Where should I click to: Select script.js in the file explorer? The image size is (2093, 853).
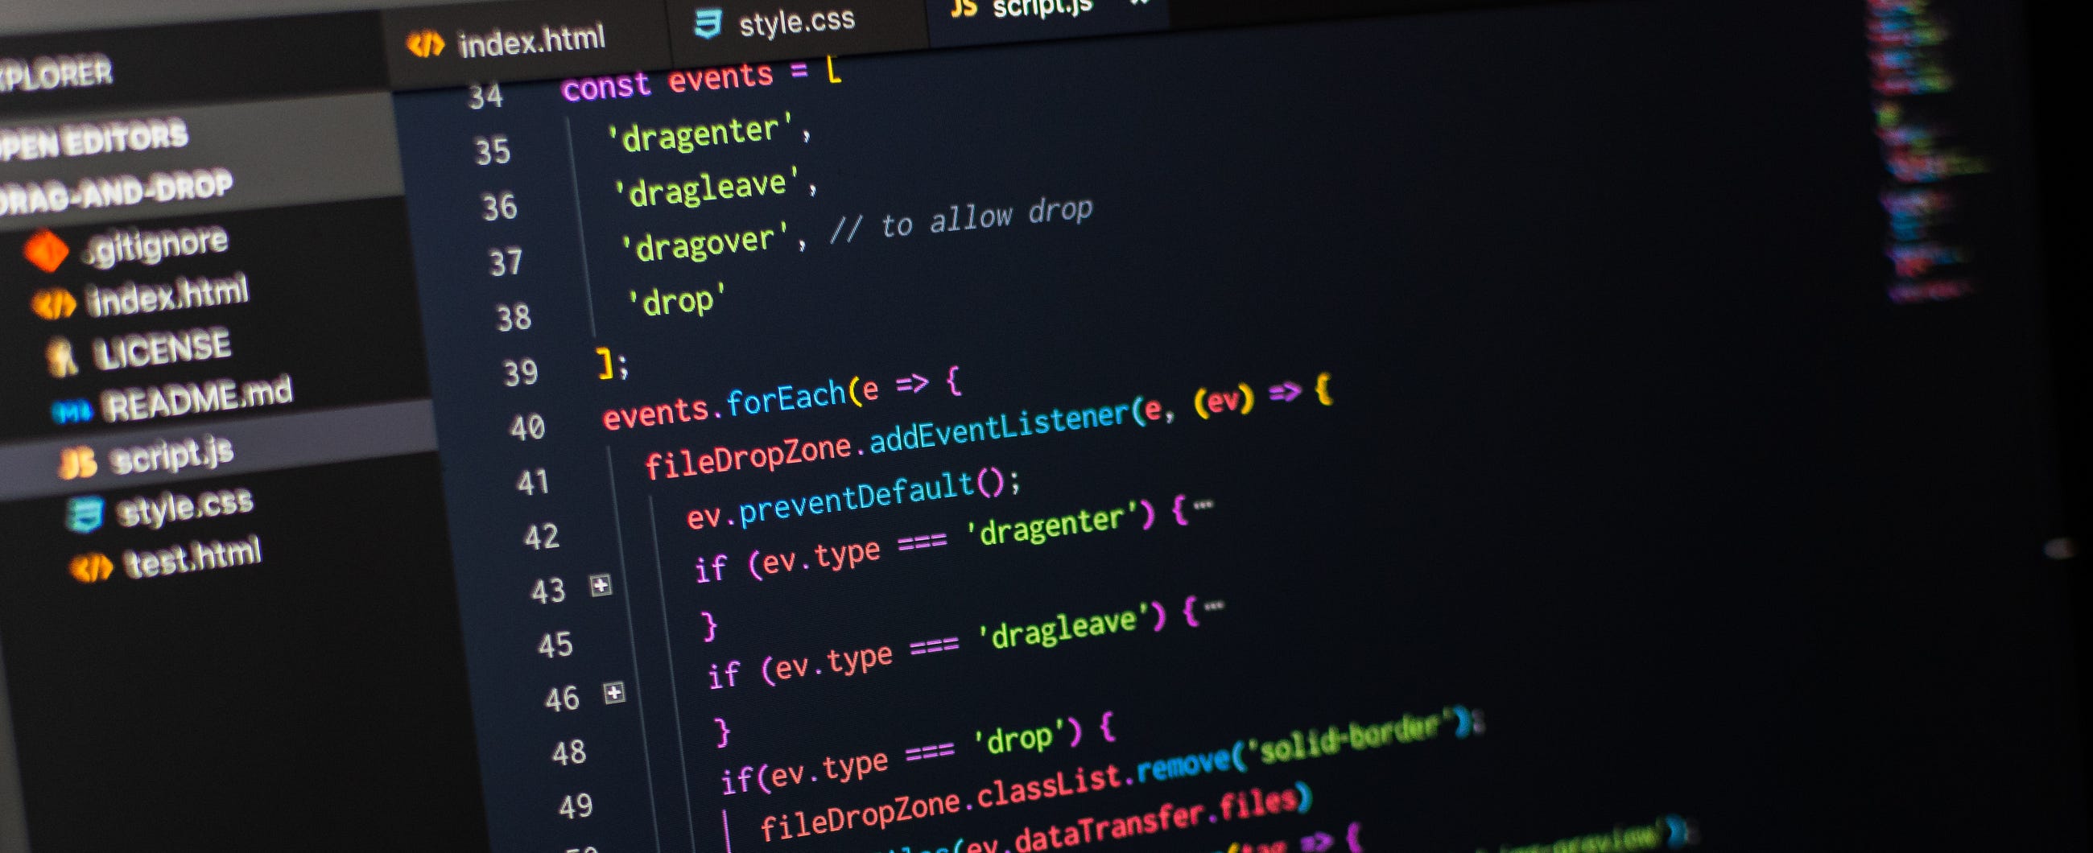171,457
